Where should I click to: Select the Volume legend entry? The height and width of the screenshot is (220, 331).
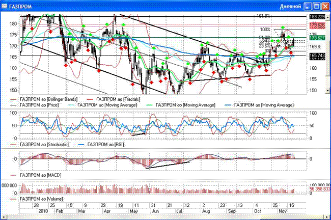tap(37, 199)
